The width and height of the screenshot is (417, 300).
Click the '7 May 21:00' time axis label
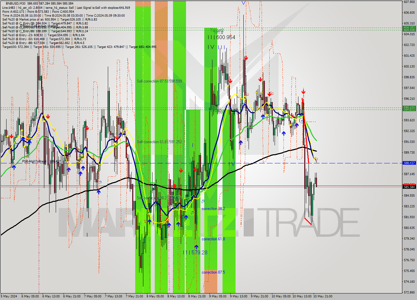(135, 296)
